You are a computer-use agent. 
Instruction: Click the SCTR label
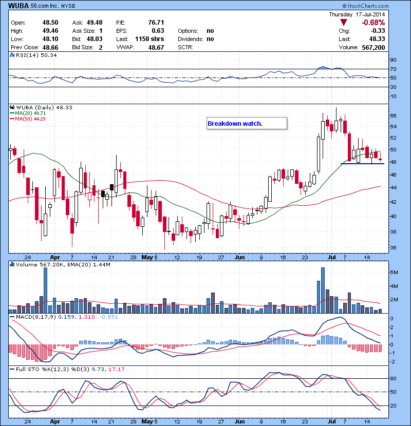(185, 47)
